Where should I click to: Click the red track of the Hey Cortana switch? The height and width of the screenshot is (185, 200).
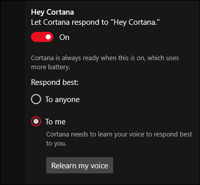pos(38,37)
